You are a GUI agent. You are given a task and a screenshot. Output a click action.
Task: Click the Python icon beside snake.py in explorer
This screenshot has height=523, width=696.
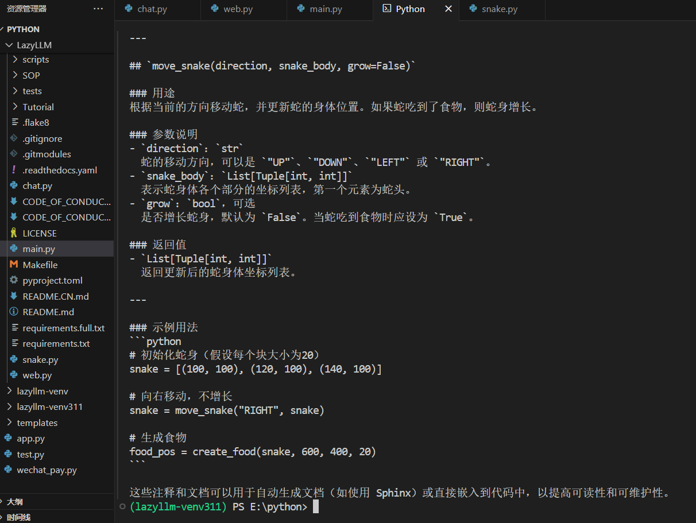click(15, 359)
